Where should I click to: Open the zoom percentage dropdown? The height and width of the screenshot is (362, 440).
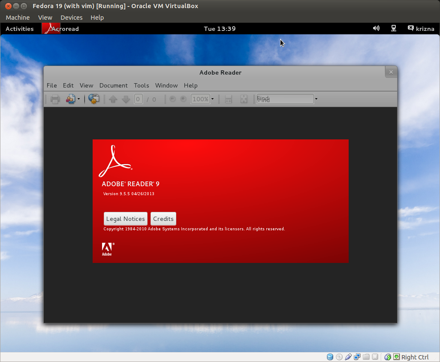tap(212, 99)
